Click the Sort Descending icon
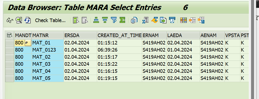Screen dimensions: 259x99 tap(105, 20)
